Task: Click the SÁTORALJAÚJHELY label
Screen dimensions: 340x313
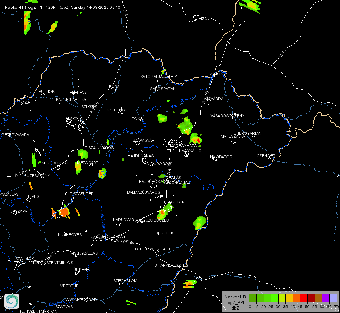Action: (x=159, y=77)
